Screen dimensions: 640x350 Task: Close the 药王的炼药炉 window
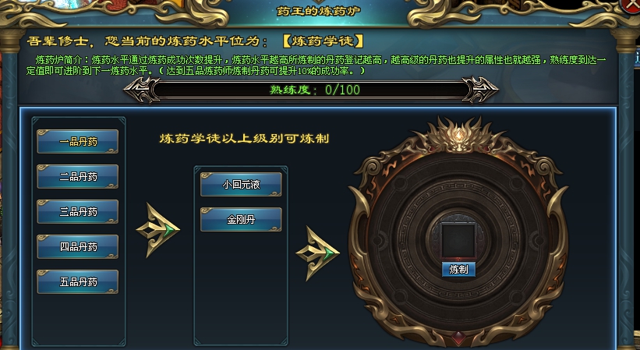click(630, 5)
